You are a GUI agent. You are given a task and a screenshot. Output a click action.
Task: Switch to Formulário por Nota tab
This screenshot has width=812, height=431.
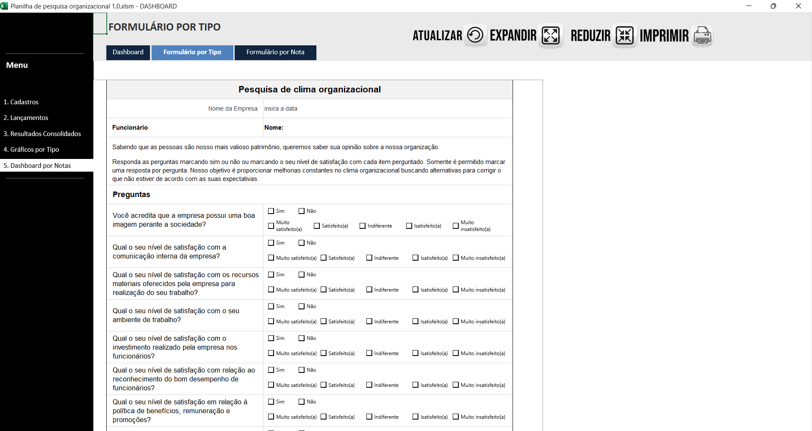pos(275,52)
